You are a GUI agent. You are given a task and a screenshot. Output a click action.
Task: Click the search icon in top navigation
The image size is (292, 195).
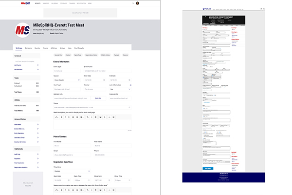click(131, 3)
